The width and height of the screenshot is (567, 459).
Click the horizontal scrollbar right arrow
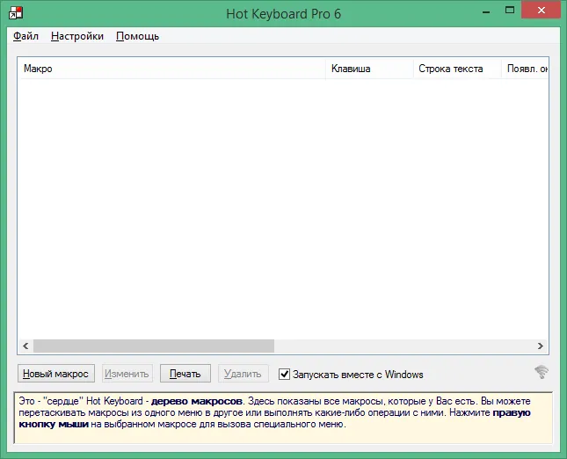point(541,346)
